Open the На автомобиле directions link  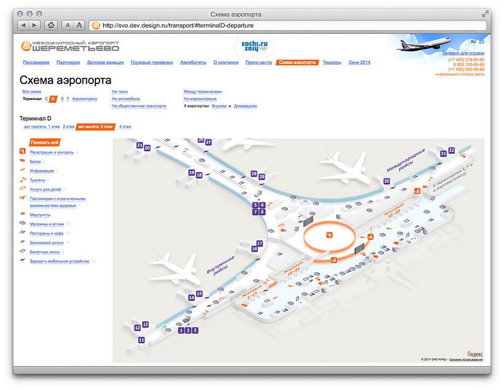[x=125, y=99]
